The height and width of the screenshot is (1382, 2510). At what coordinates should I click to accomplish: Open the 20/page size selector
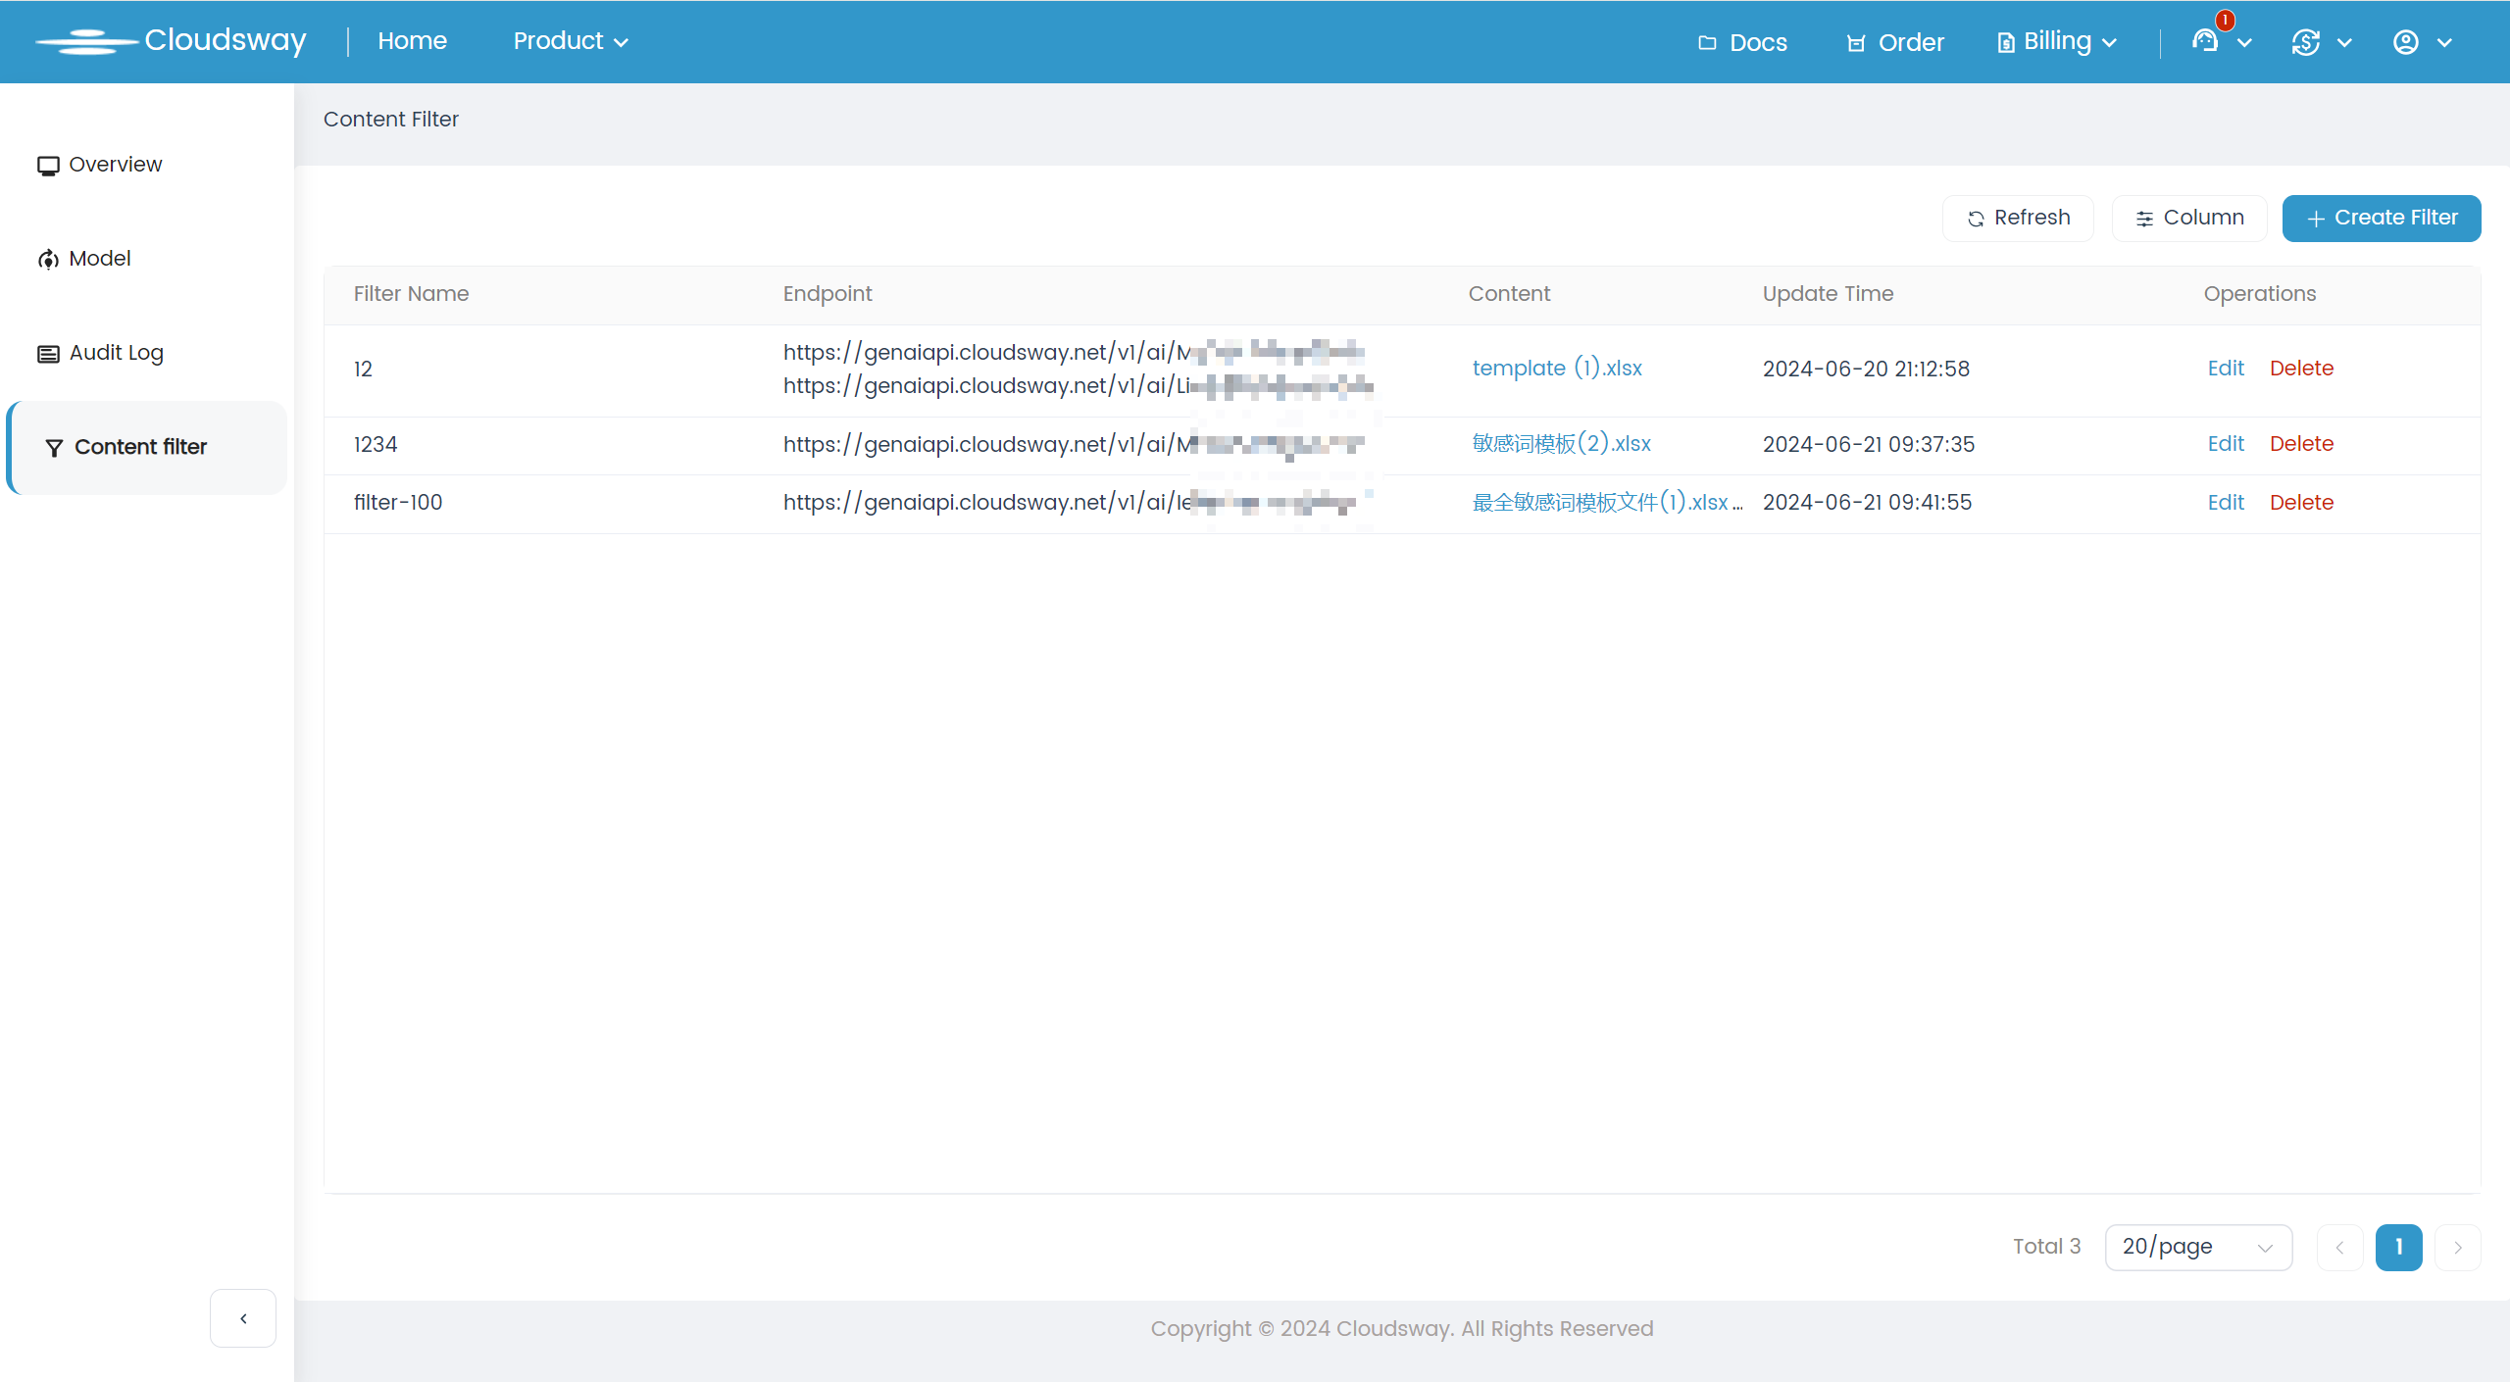2197,1247
